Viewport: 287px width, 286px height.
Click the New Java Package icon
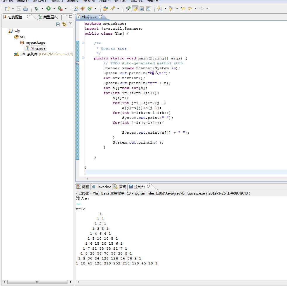[83, 8]
